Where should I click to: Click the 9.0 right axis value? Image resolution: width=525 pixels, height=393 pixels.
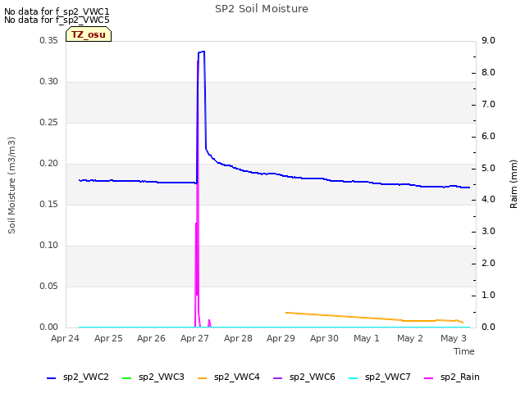(x=489, y=40)
